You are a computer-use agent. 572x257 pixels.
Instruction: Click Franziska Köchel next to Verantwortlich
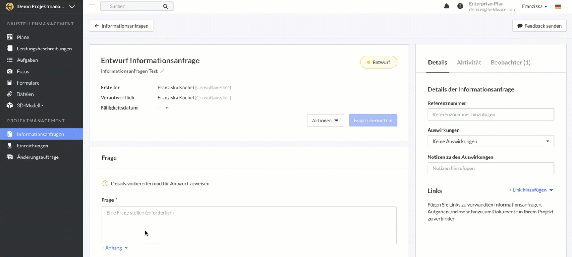[176, 97]
